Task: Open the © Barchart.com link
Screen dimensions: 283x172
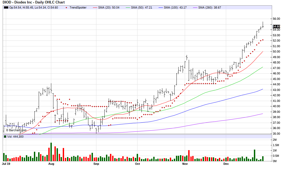Action: [x=16, y=130]
